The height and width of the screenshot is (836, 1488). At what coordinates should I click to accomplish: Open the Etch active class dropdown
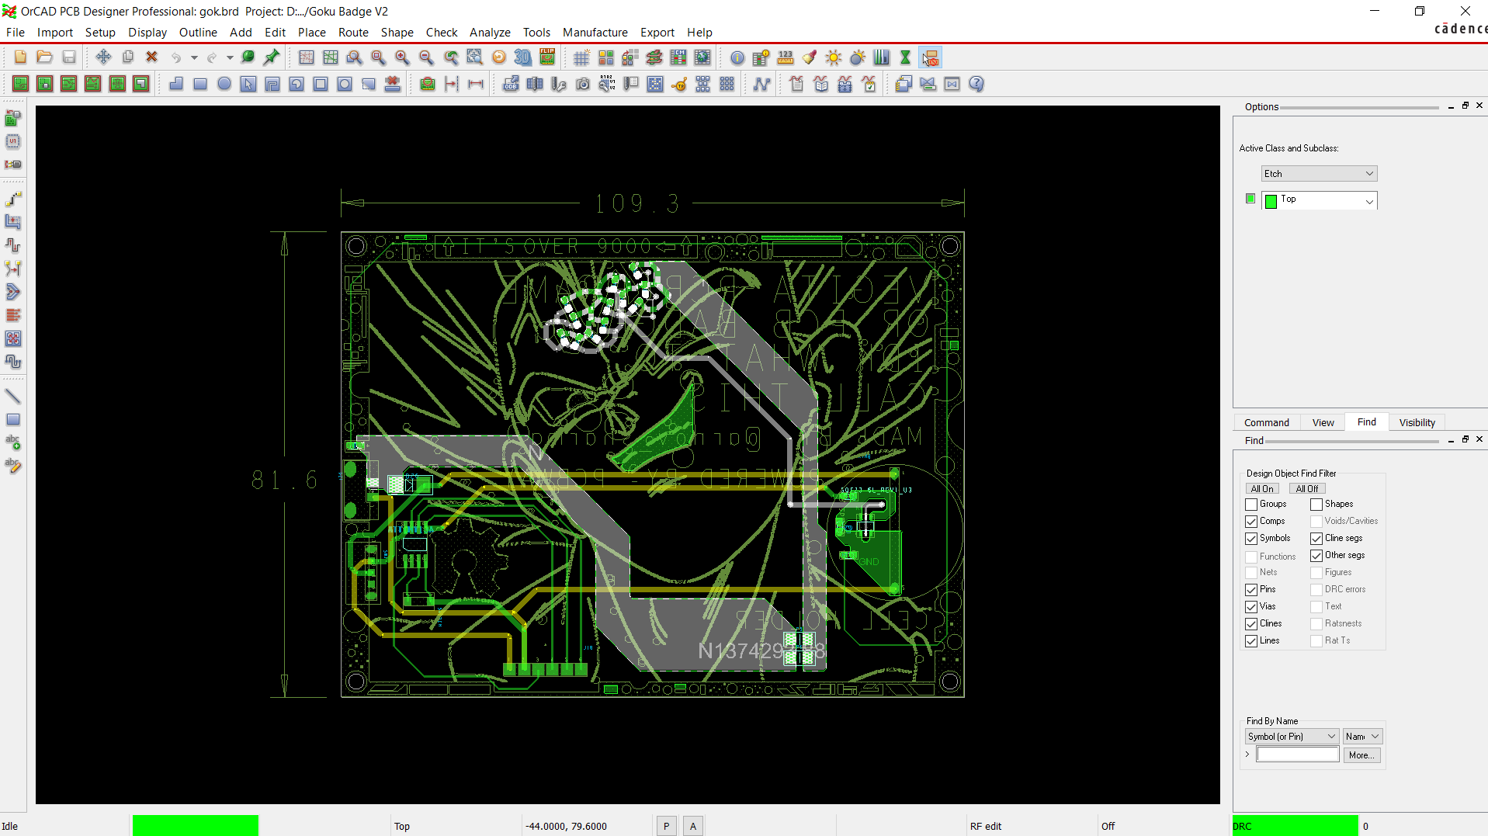[x=1319, y=174]
